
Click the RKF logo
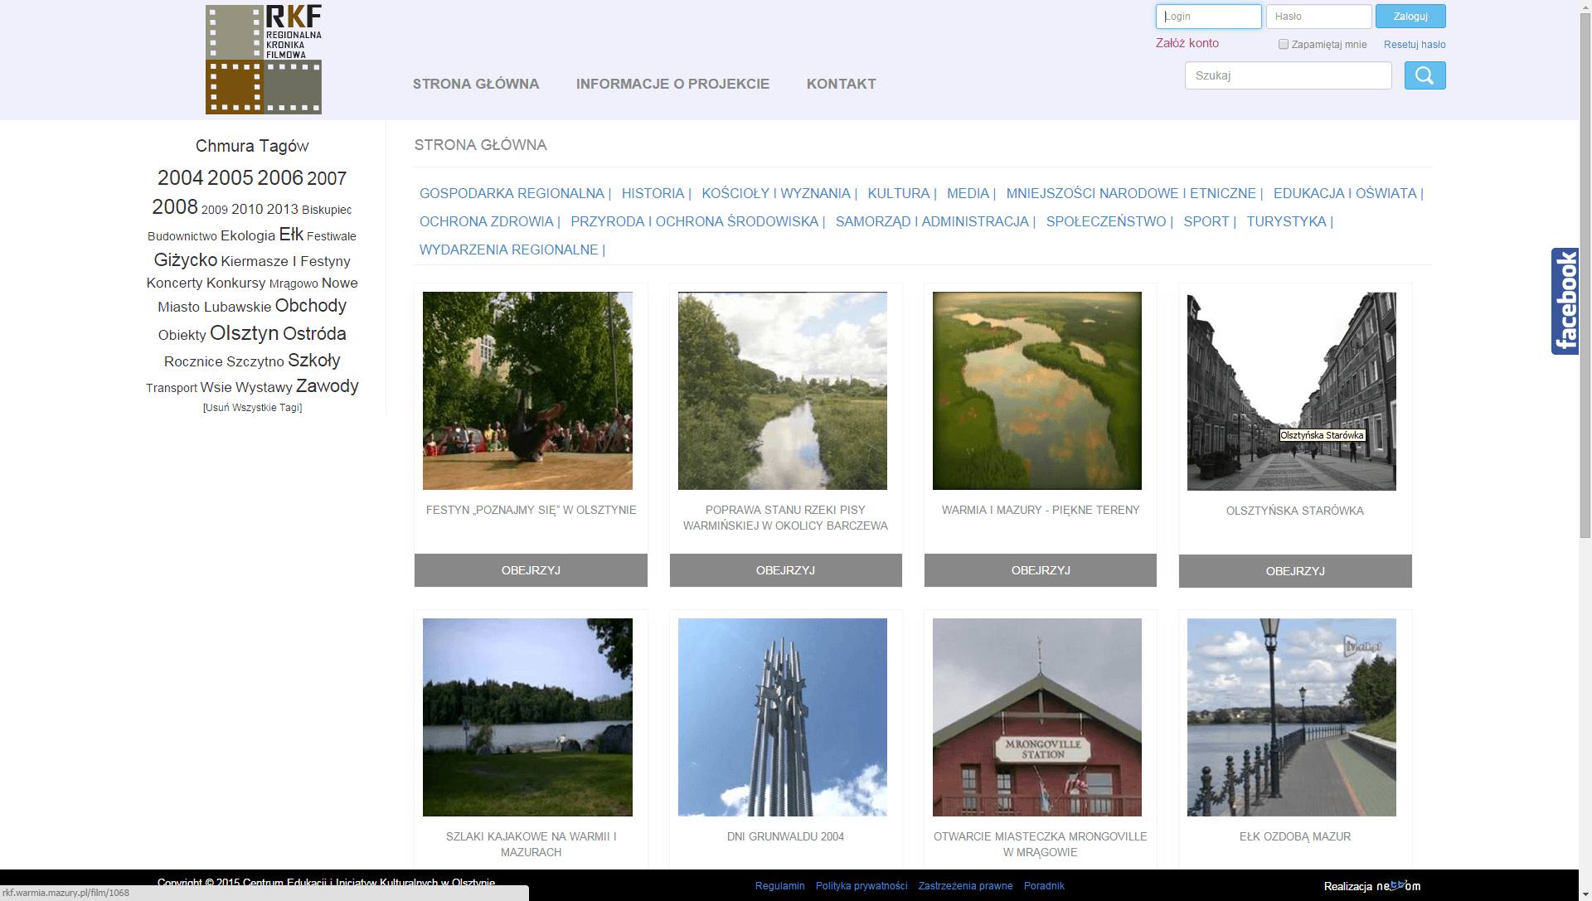[x=264, y=59]
